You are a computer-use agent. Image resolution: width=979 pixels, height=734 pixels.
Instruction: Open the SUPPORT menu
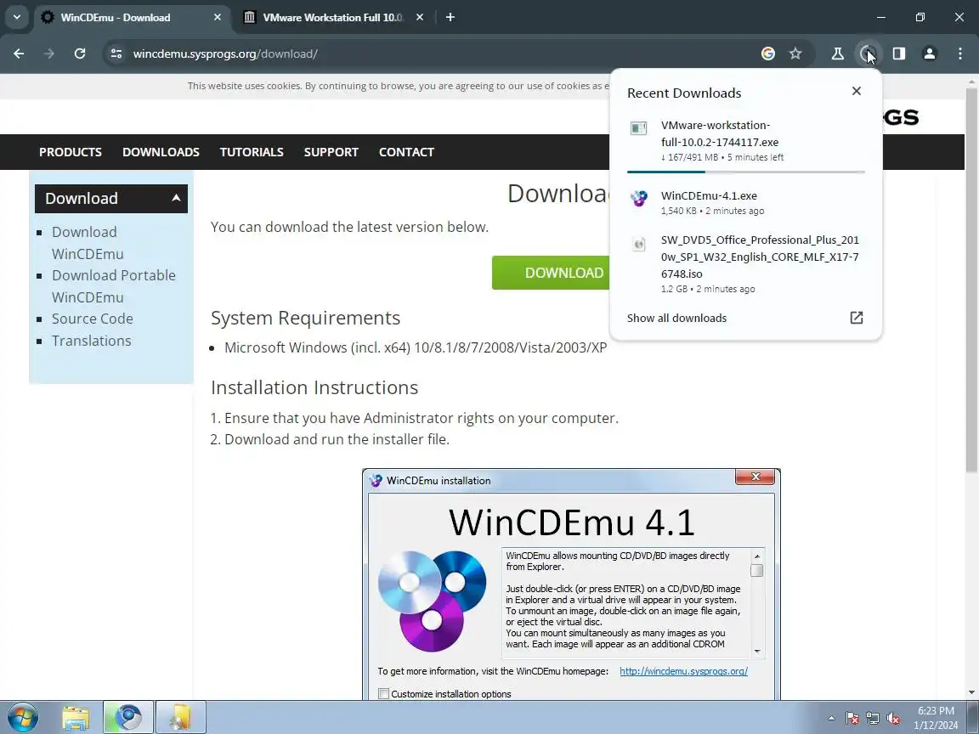point(331,152)
